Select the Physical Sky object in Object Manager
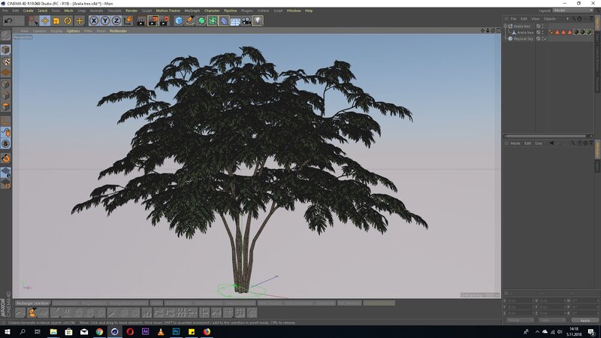Viewport: 601px width, 338px height. tap(524, 38)
